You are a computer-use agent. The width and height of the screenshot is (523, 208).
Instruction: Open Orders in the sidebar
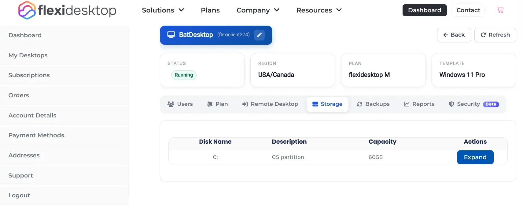[x=64, y=95]
